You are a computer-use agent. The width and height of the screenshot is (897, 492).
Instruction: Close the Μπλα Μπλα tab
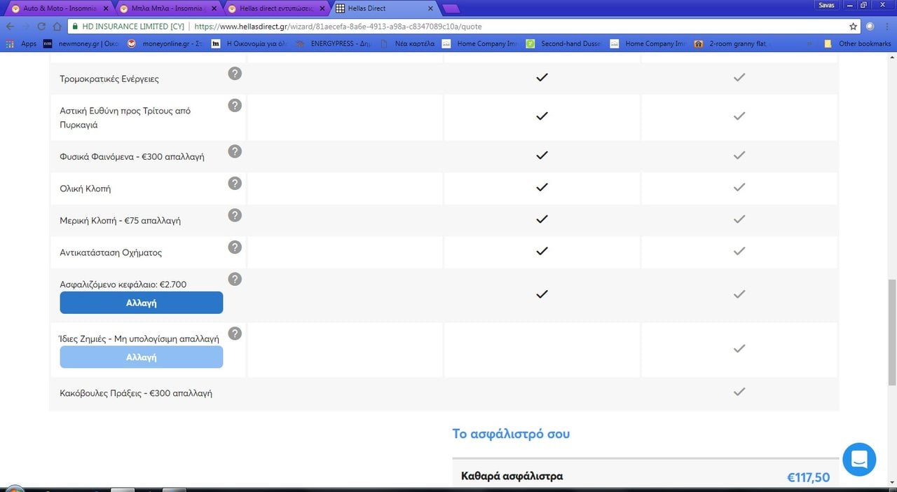click(214, 8)
